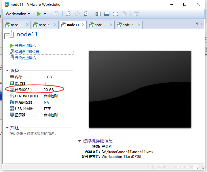Click the large node11 heading title
This screenshot has height=172, width=207.
coord(27,34)
